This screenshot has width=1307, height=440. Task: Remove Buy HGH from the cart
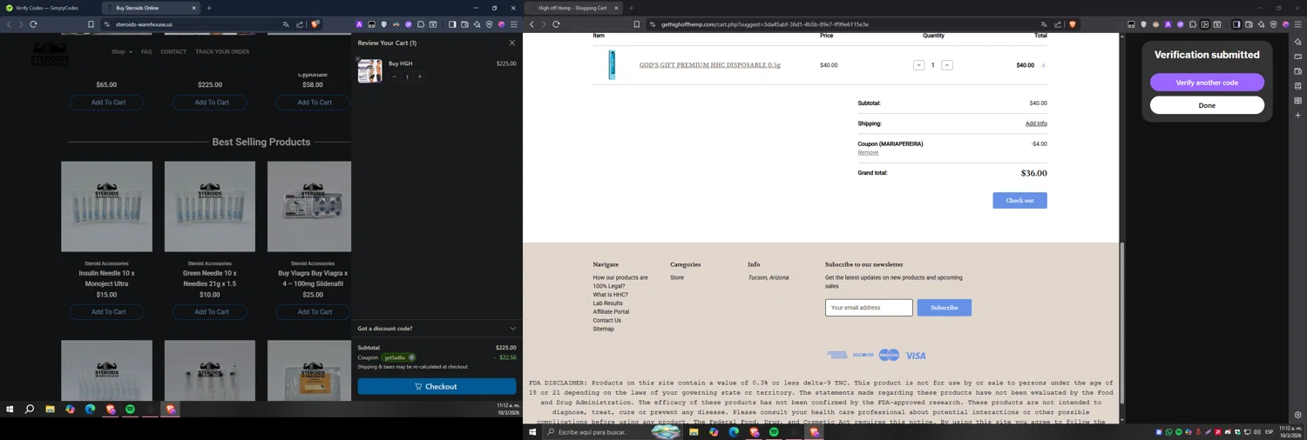click(357, 59)
